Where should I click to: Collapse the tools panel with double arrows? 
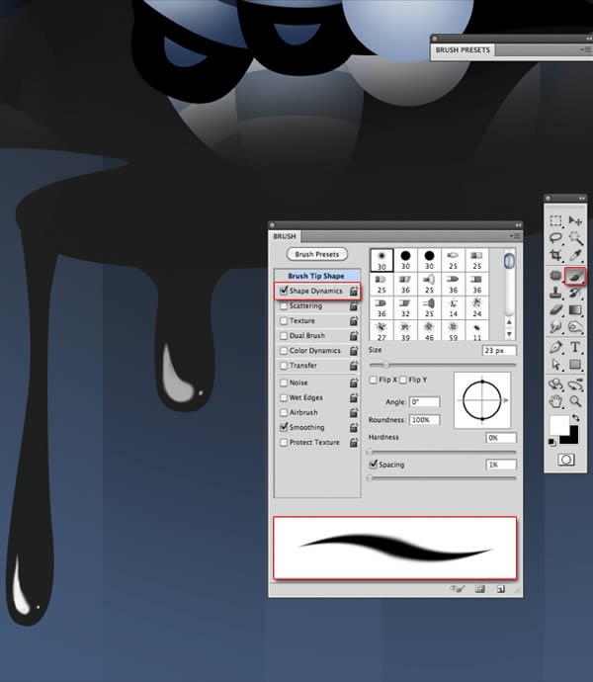coord(582,199)
